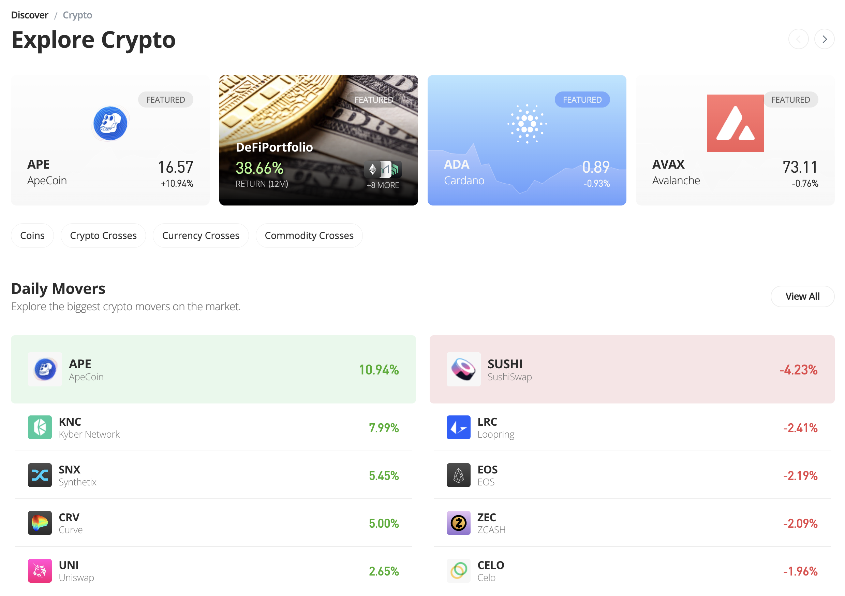Click the Avalanche red logo
The height and width of the screenshot is (596, 845).
[735, 123]
